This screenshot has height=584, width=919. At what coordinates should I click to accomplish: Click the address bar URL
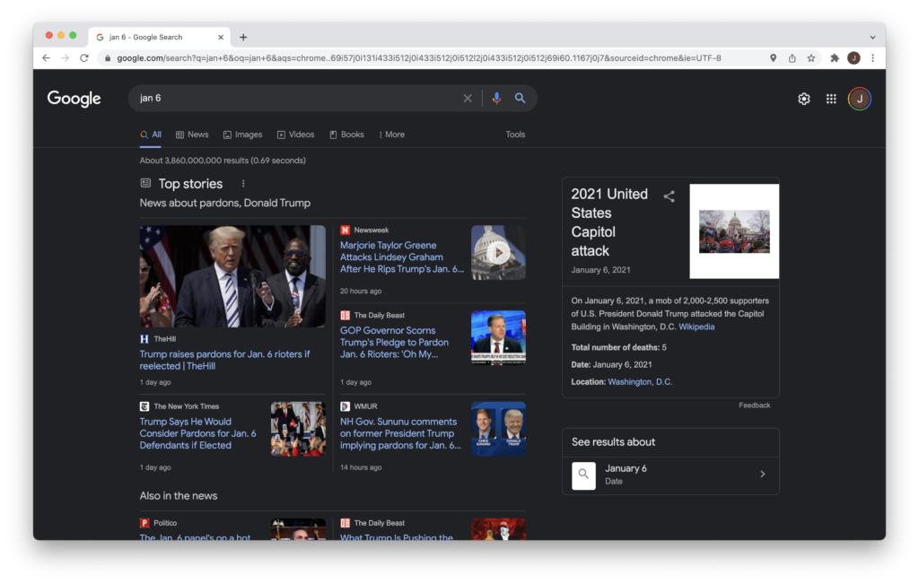coord(419,58)
